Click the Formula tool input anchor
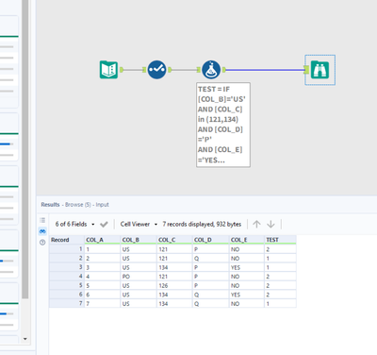 (x=199, y=70)
